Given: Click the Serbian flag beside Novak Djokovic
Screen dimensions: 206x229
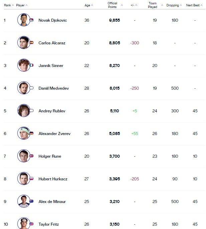Looking at the screenshot, I should click(x=31, y=20).
